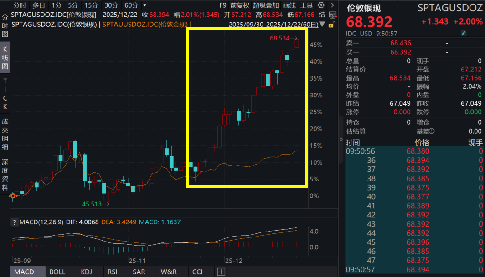Click the MACD help question mark
The image size is (485, 277).
point(14,222)
